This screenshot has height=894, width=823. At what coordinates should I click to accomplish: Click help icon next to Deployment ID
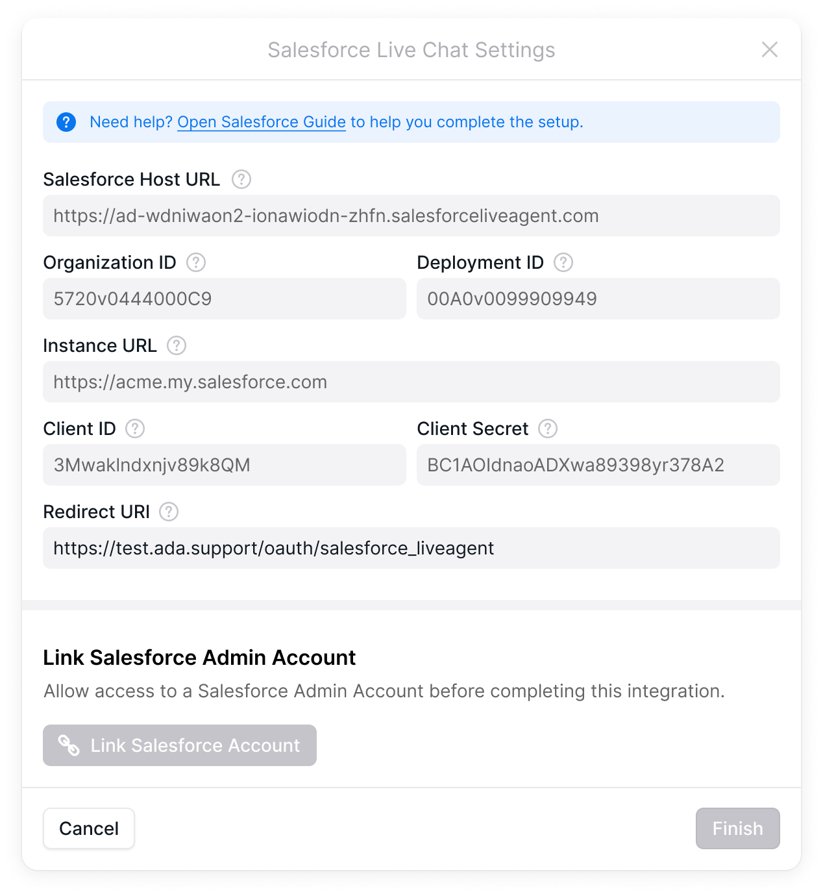563,262
